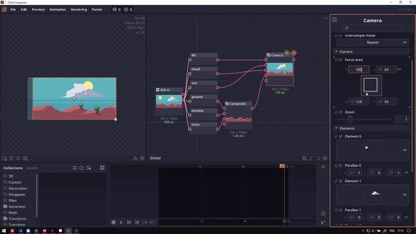Click the green preview badge on Camera node
This screenshot has width=416, height=234.
pyautogui.click(x=287, y=53)
